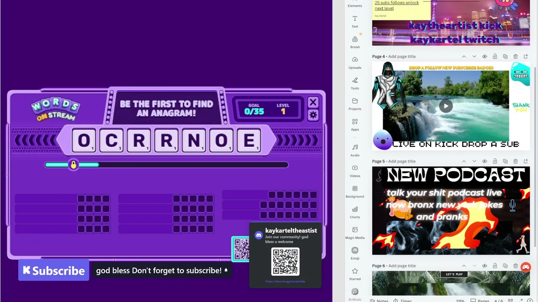
Task: Click the Subscribe button on stream overlay
Action: click(54, 271)
